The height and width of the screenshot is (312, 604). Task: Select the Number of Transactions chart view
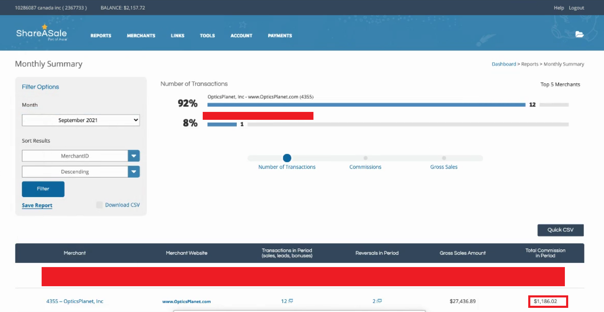pos(287,158)
